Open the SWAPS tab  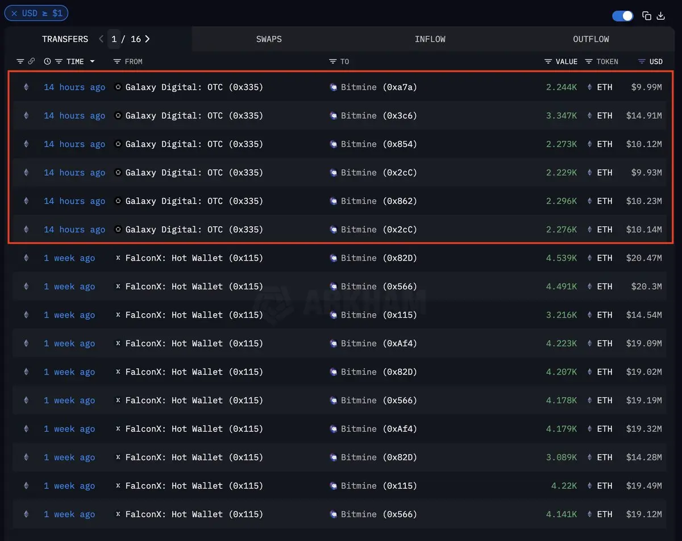(269, 39)
